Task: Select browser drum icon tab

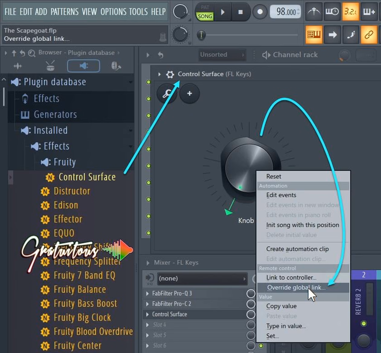Action: click(50, 66)
